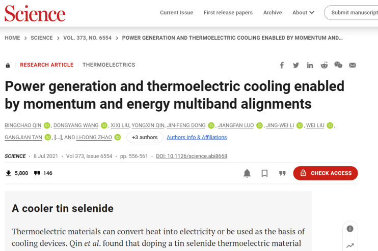Viewport: 378px width, 251px height.
Task: Go to First release papers
Action: [x=228, y=13]
